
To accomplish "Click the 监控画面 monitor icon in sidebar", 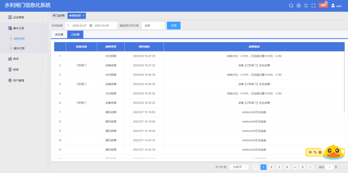I will point(10,17).
